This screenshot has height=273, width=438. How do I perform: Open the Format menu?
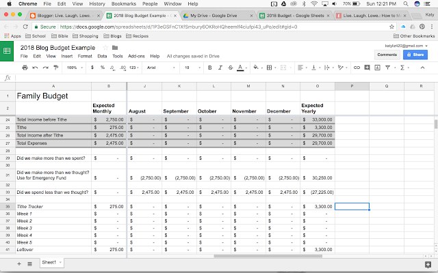tap(85, 56)
